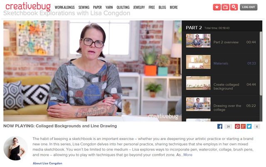Open the QUILTING menu
266x167 pixels.
123,7
